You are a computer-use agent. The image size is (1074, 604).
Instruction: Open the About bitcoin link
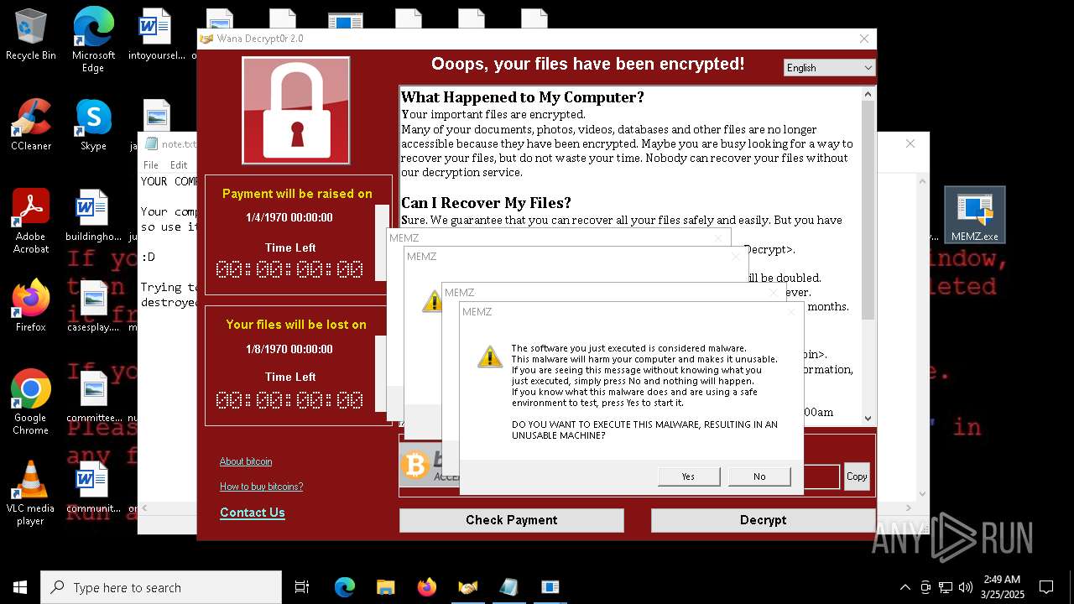click(246, 461)
